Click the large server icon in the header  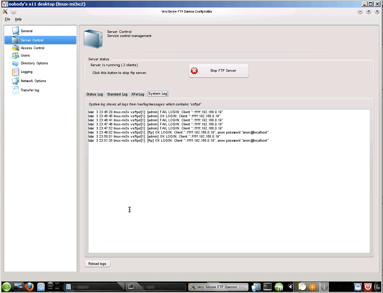click(93, 39)
